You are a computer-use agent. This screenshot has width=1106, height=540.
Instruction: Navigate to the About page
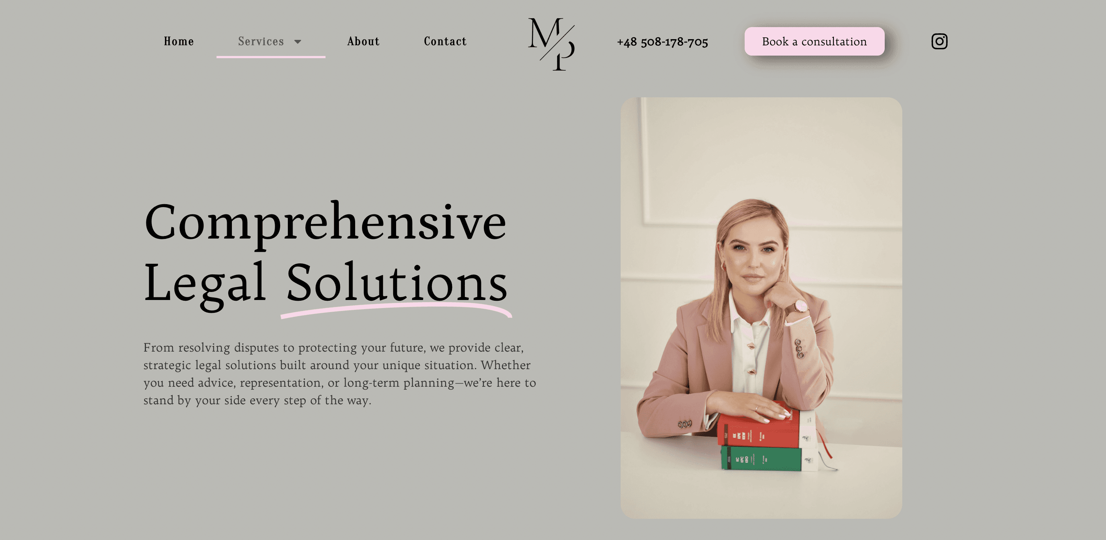(x=363, y=41)
